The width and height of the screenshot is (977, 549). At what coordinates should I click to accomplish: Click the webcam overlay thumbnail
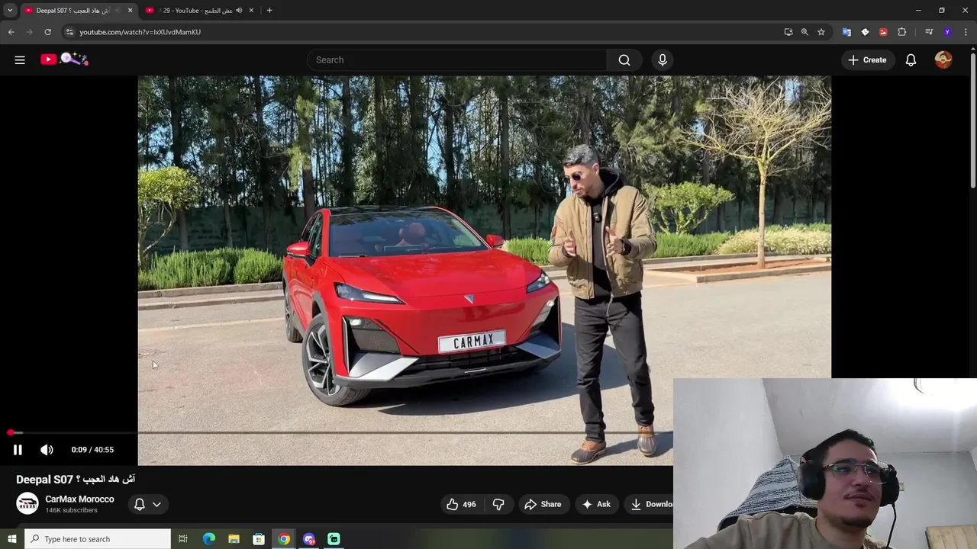click(x=825, y=464)
